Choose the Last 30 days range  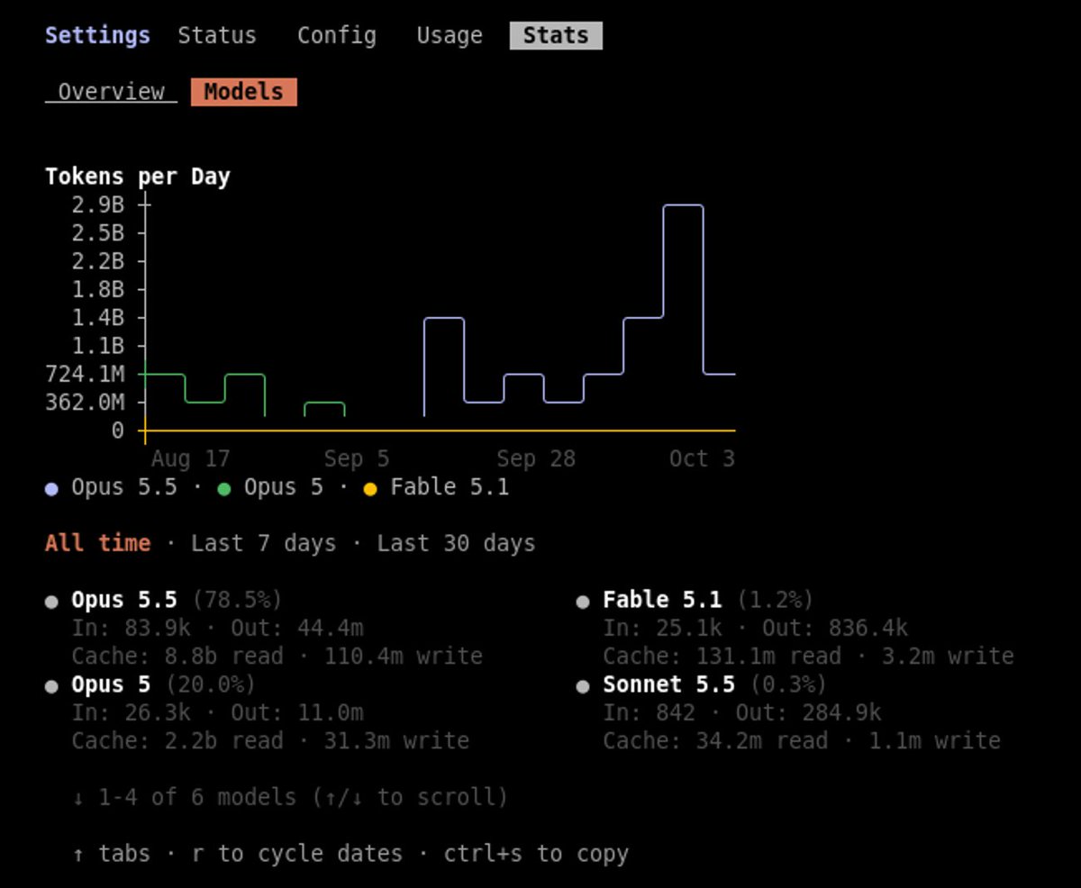(x=456, y=543)
